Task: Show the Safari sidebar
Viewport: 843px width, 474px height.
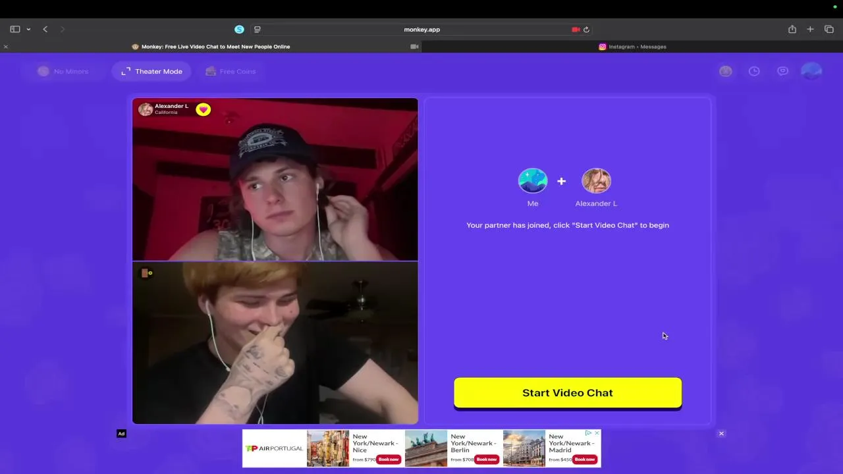Action: [x=15, y=29]
